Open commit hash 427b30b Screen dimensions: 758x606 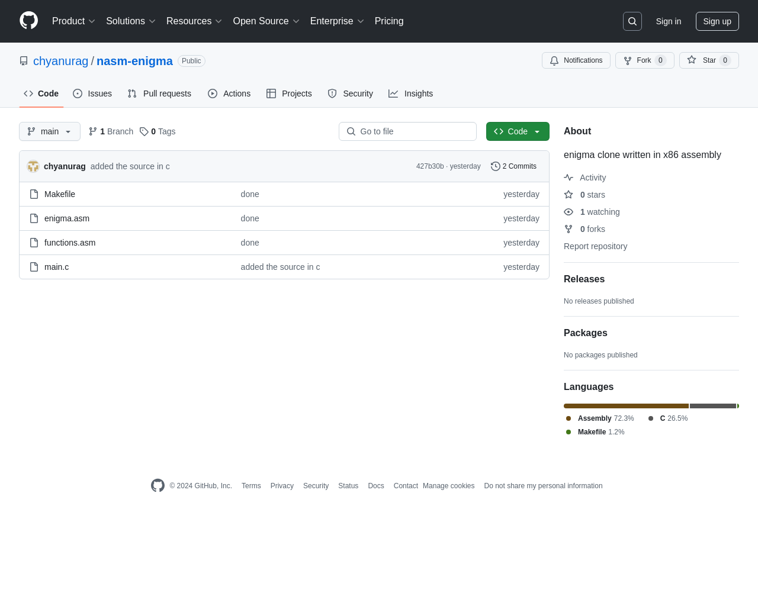[430, 166]
